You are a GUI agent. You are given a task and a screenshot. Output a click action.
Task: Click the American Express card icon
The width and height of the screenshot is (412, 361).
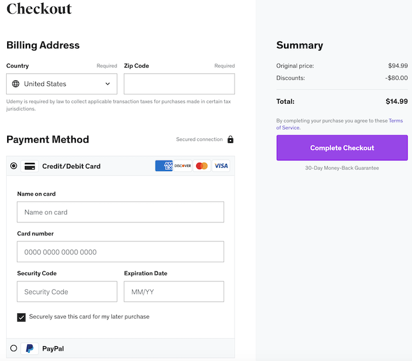click(x=164, y=166)
